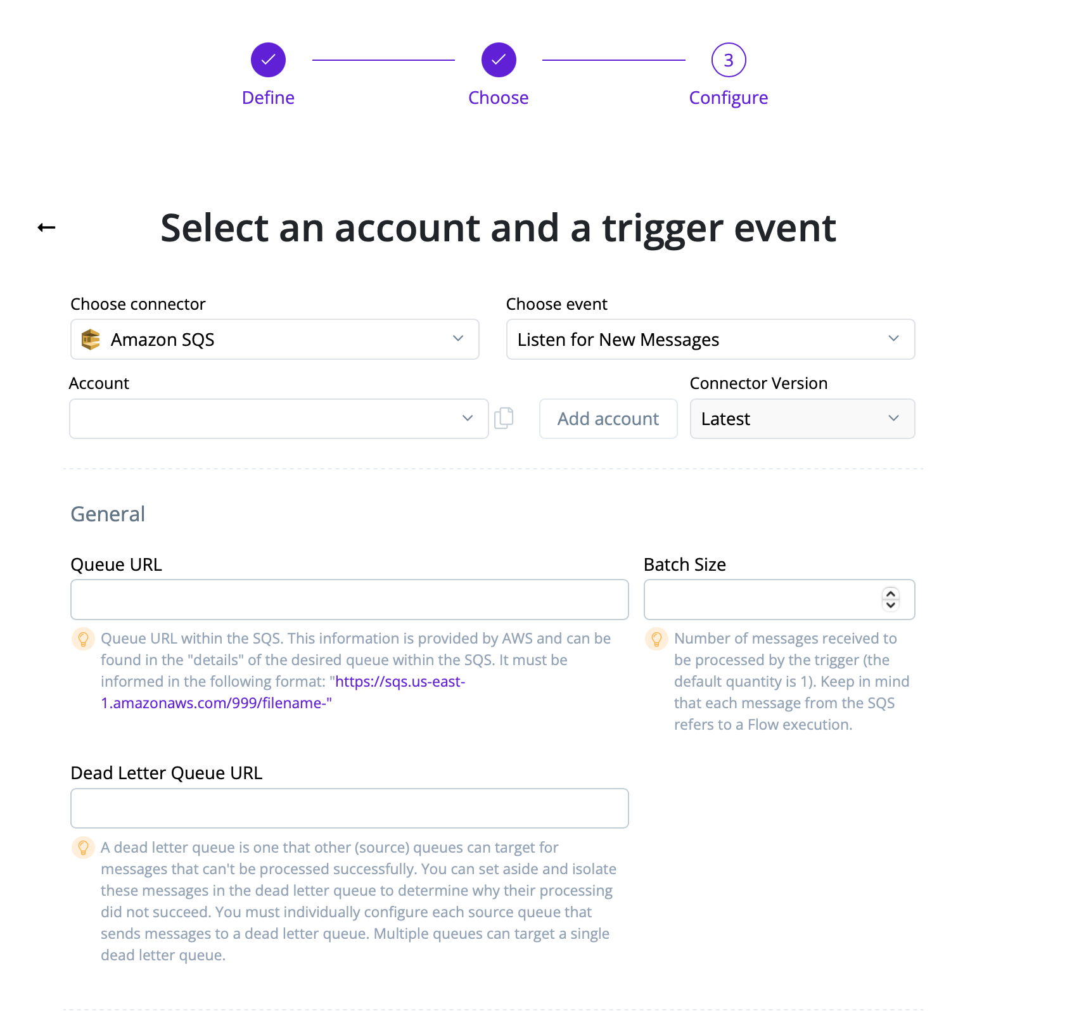Screen dimensions: 1072x1011
Task: Click the back arrow
Action: (x=46, y=226)
